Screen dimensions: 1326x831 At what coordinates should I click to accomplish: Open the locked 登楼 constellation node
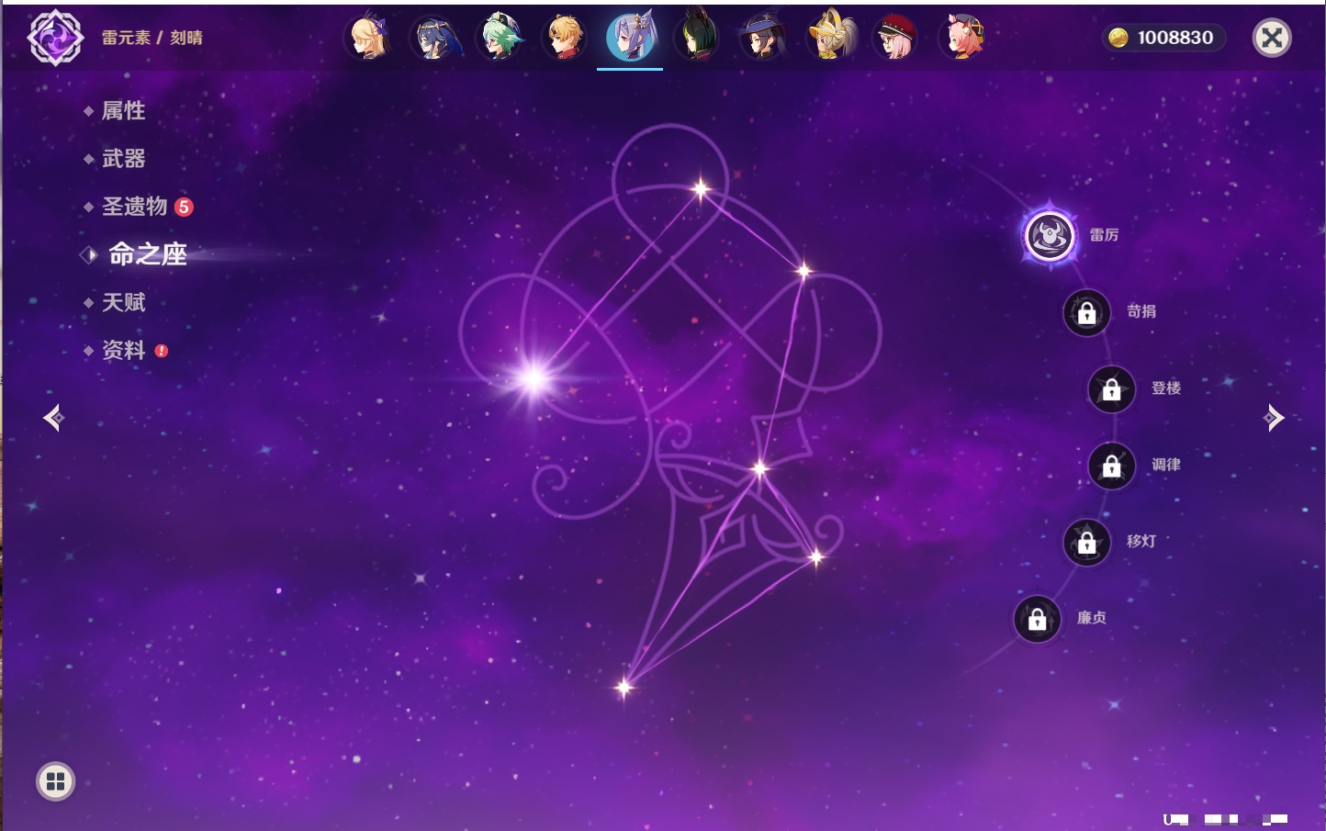point(1112,389)
